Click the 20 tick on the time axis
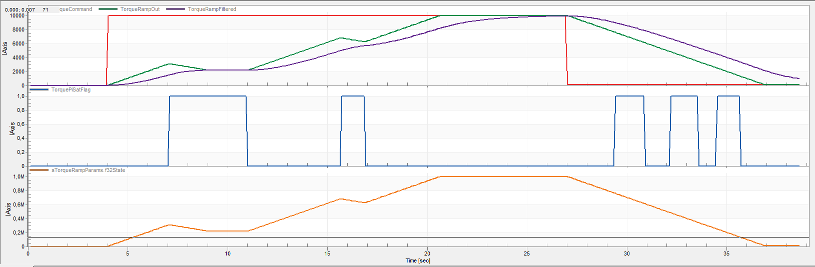Image resolution: width=815 pixels, height=267 pixels. point(427,254)
